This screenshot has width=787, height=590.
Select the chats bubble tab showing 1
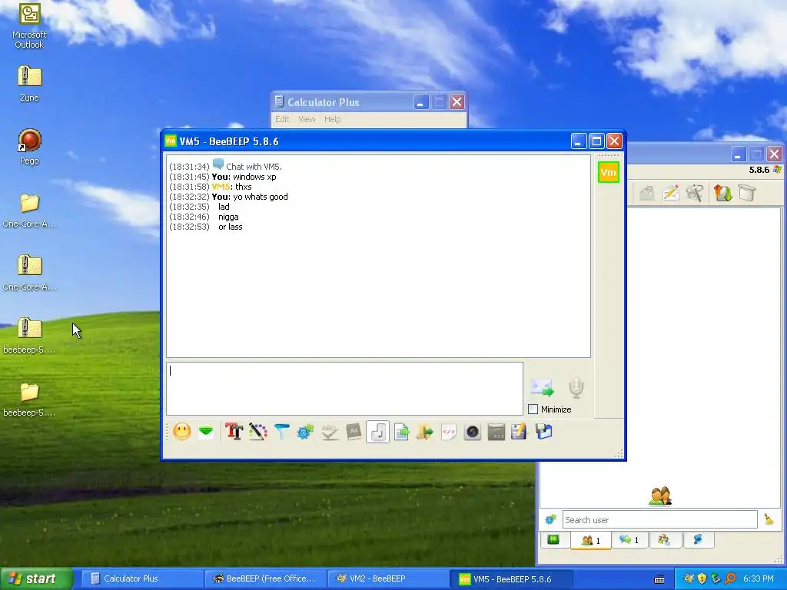pyautogui.click(x=629, y=540)
